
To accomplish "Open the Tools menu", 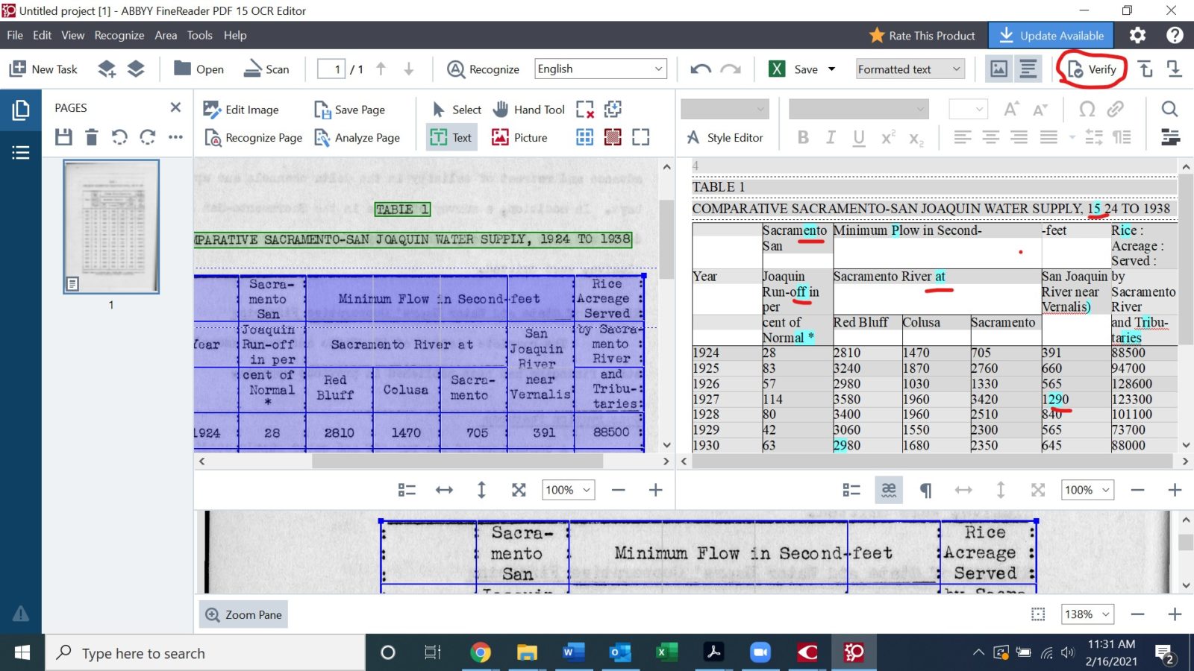I will coord(199,35).
